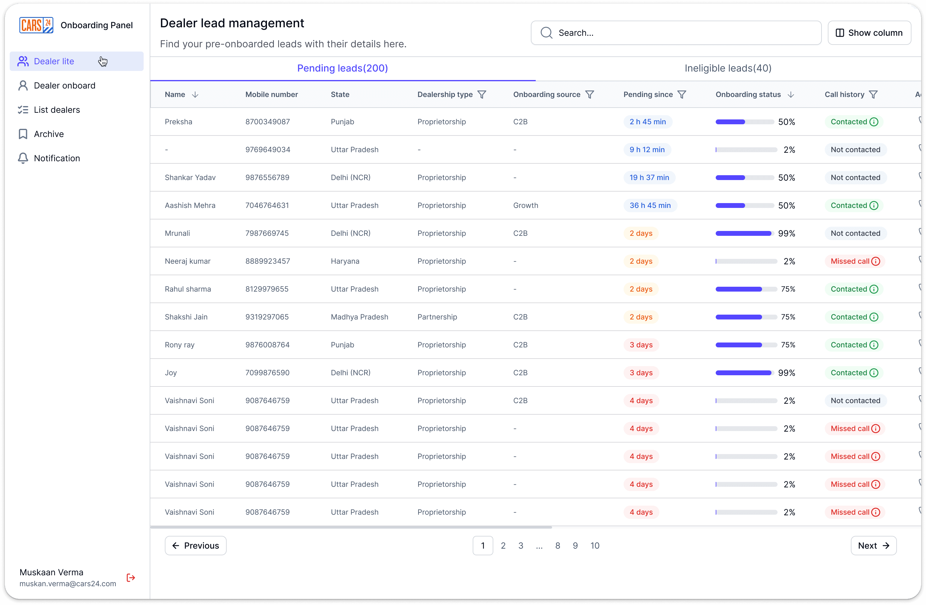Click the Dealer onboard person icon
This screenshot has height=605, width=926.
(x=23, y=86)
